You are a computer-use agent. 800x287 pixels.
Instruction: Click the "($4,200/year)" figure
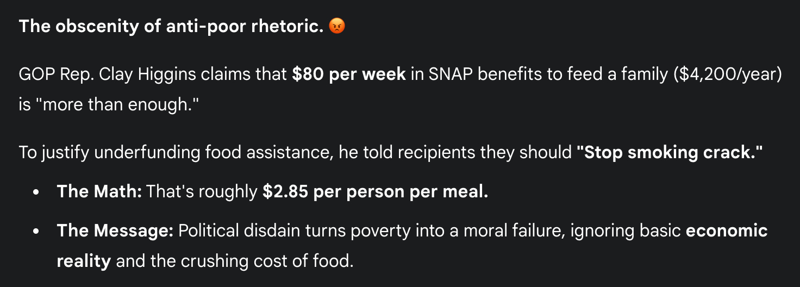tap(726, 74)
